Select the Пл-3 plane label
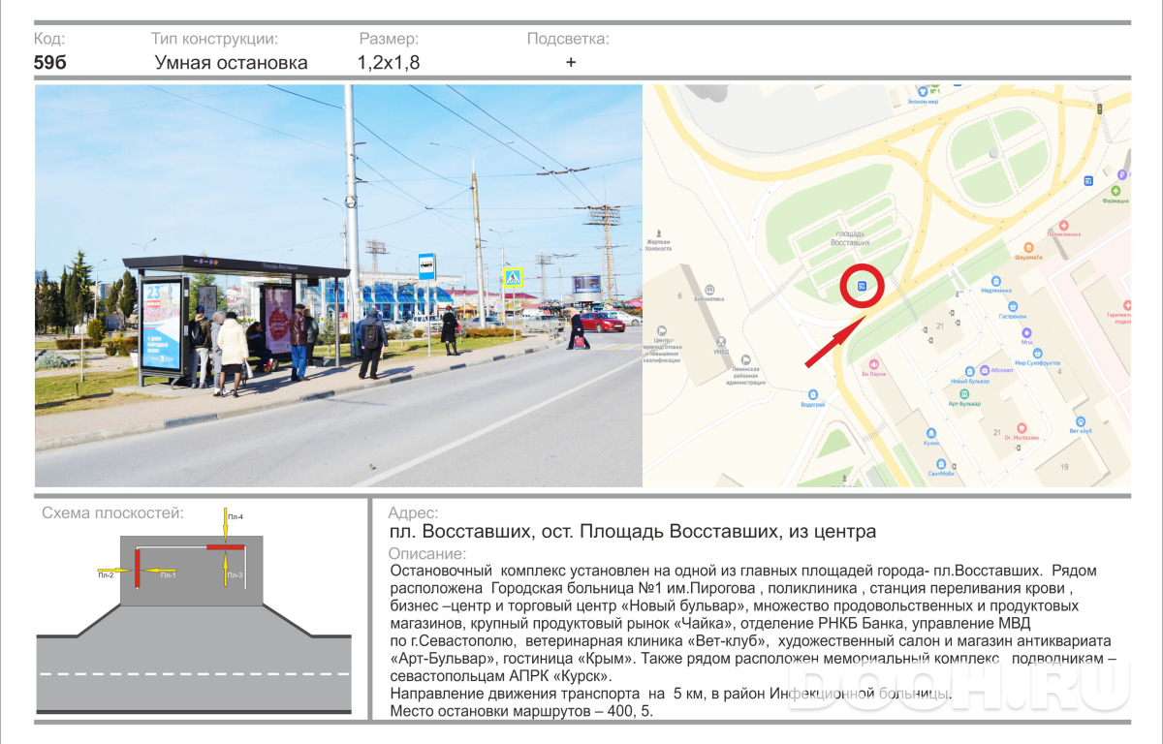The image size is (1163, 744). pos(236,575)
